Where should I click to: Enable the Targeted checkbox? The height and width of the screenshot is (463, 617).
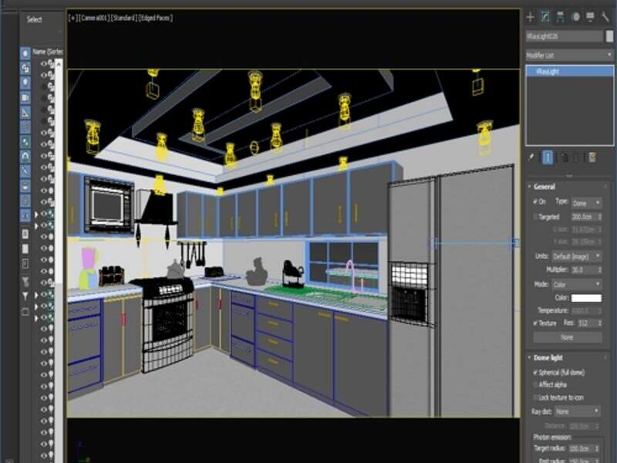pyautogui.click(x=537, y=217)
